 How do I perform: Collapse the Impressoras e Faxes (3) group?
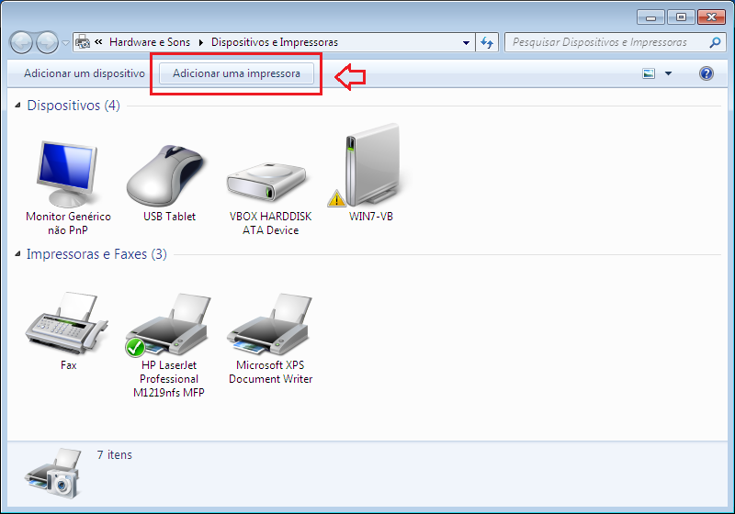(x=17, y=254)
